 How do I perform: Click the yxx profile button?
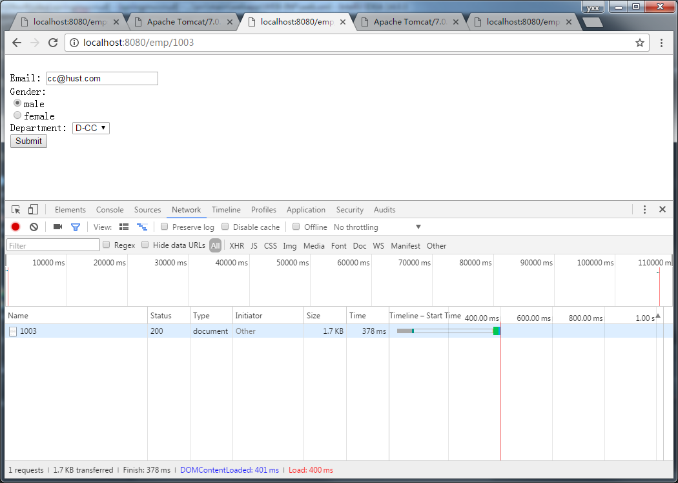593,7
